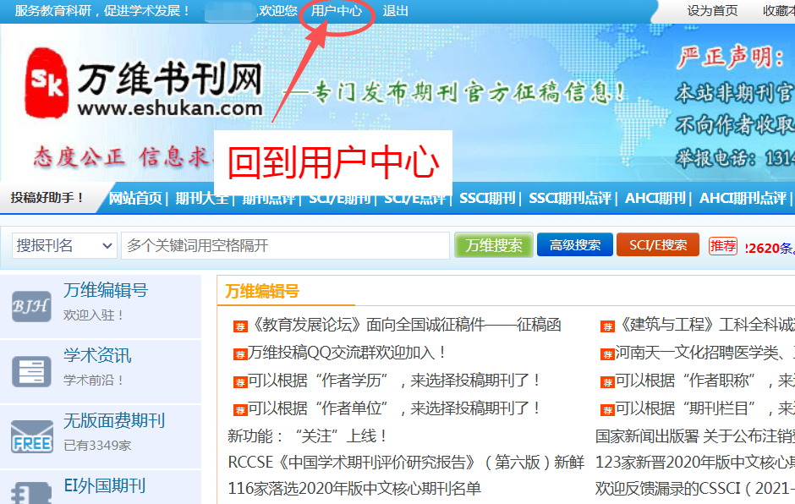This screenshot has height=504, width=795.
Task: Click the red 推荐 badge beside search buttons
Action: pyautogui.click(x=723, y=245)
